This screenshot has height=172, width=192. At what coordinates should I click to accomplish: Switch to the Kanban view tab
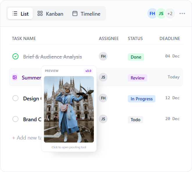point(51,14)
